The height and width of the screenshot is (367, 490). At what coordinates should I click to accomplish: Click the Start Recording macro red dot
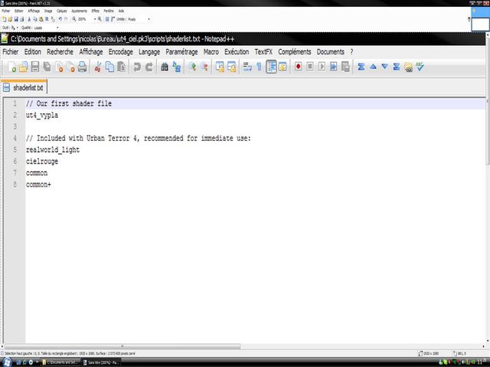(298, 67)
